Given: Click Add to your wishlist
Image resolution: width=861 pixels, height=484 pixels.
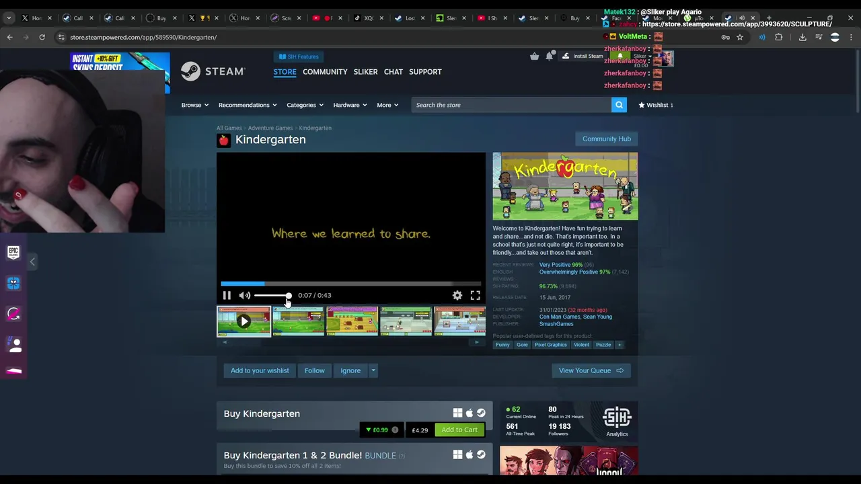Looking at the screenshot, I should click(x=260, y=370).
